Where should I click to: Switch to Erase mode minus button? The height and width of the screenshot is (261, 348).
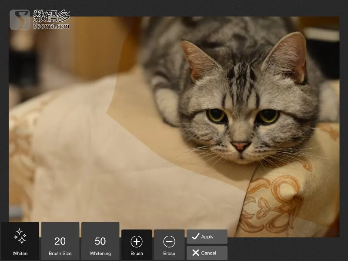click(x=169, y=245)
